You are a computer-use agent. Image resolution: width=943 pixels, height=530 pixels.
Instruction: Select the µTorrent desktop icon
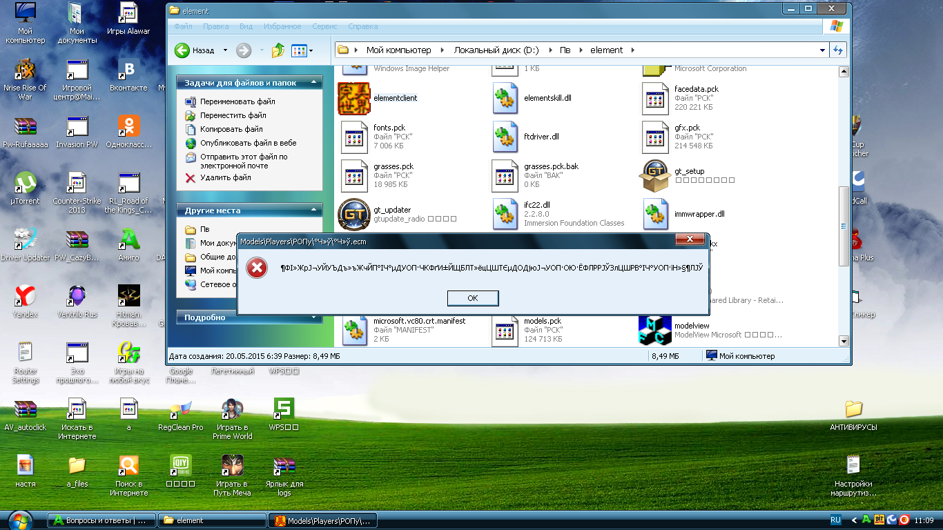click(x=26, y=188)
